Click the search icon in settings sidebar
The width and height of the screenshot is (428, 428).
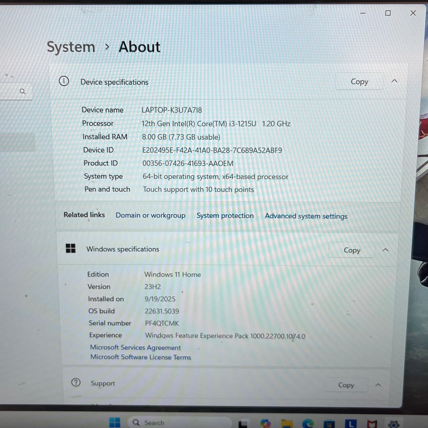pyautogui.click(x=23, y=92)
